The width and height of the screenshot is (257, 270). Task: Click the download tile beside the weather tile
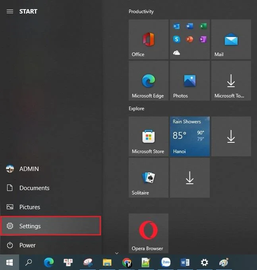click(x=231, y=136)
